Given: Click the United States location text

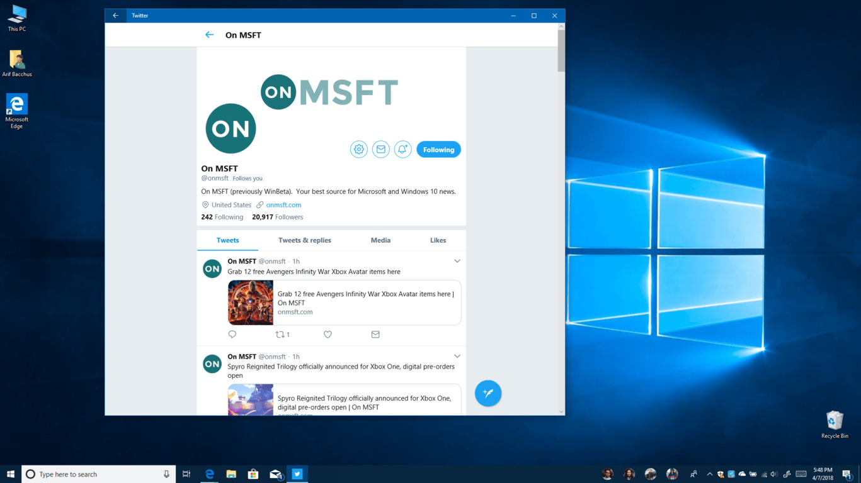Looking at the screenshot, I should tap(231, 205).
